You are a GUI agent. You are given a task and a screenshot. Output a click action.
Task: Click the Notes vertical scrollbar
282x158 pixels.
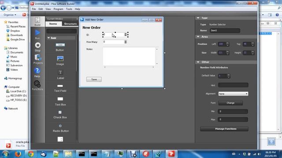click(157, 56)
